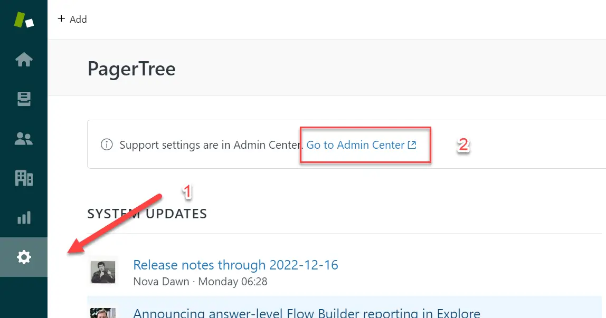Open the Customers panel icon
Viewport: 606px width, 318px height.
point(24,138)
